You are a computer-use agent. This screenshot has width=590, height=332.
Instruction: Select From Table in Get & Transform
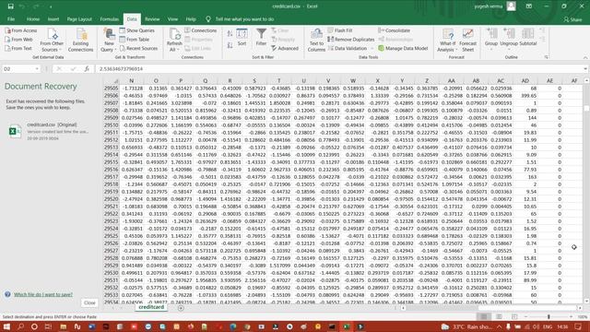[x=135, y=39]
